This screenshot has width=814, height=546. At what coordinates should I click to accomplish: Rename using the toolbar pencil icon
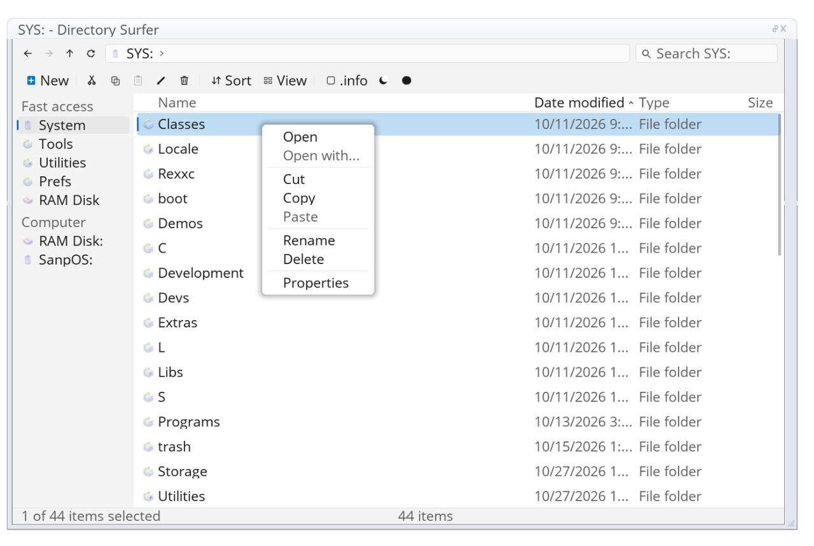pos(161,80)
